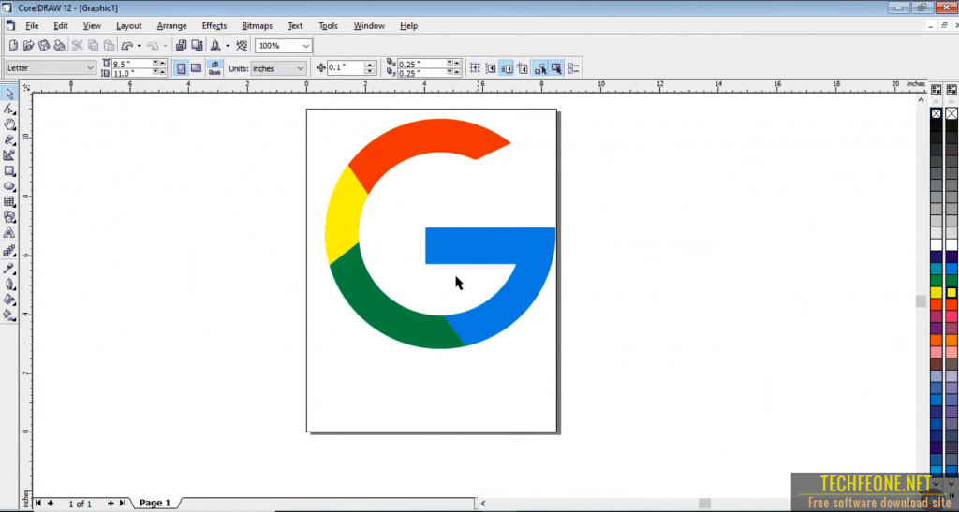Open the Outline tool flyout

[9, 285]
